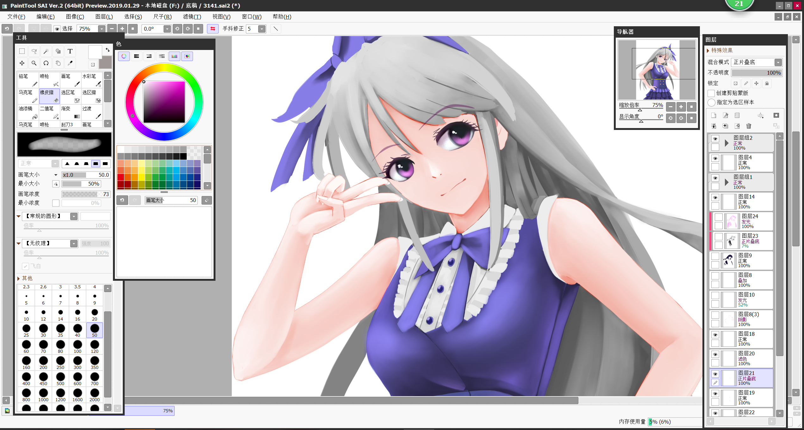This screenshot has height=430, width=804.
Task: Select 指定为选区样本 radio button
Action: [x=711, y=102]
